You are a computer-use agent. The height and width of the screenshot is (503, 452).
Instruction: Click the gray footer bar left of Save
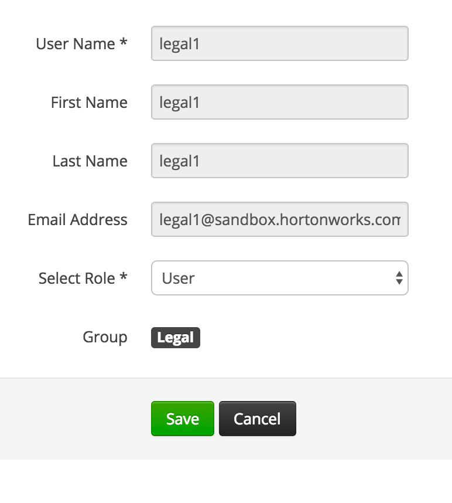pos(76,419)
